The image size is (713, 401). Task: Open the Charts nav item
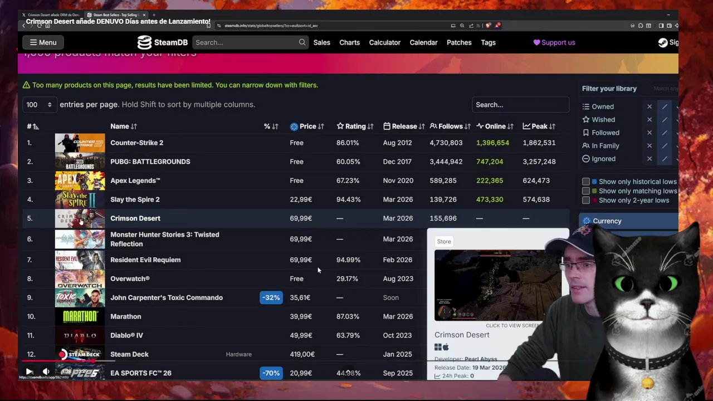(x=349, y=42)
